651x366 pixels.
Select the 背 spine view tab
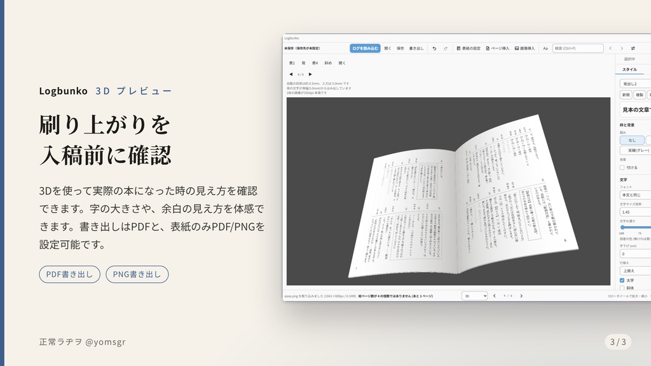303,63
